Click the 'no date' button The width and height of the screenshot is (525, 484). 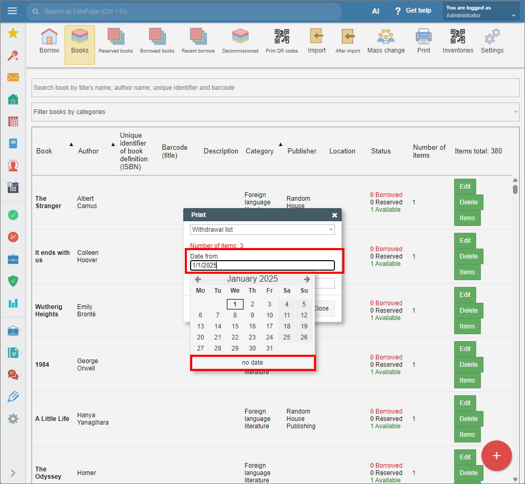(x=253, y=363)
